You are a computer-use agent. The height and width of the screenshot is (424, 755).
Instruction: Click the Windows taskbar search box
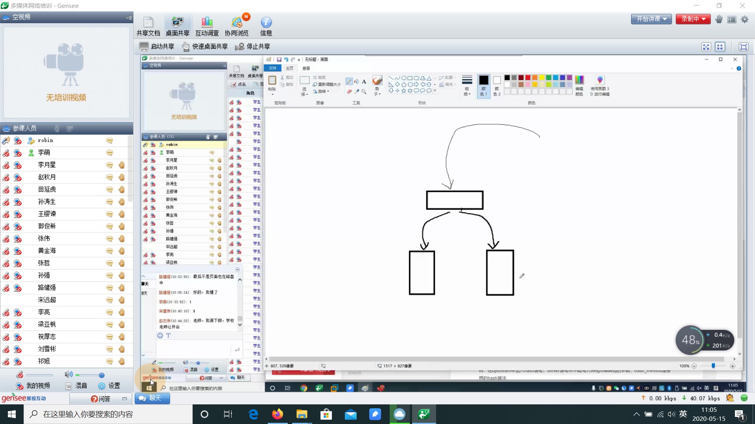coord(108,414)
